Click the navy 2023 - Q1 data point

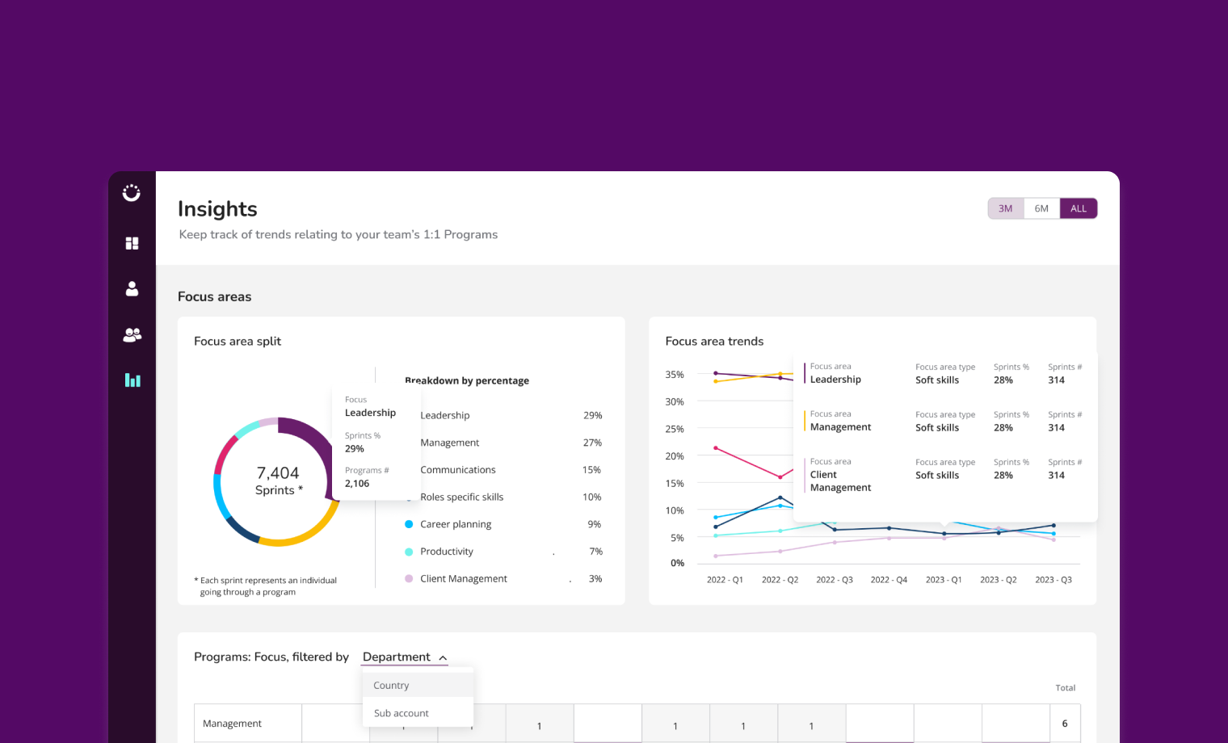[944, 534]
